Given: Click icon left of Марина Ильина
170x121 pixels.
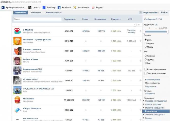Looking at the screenshot, I should (141, 12).
